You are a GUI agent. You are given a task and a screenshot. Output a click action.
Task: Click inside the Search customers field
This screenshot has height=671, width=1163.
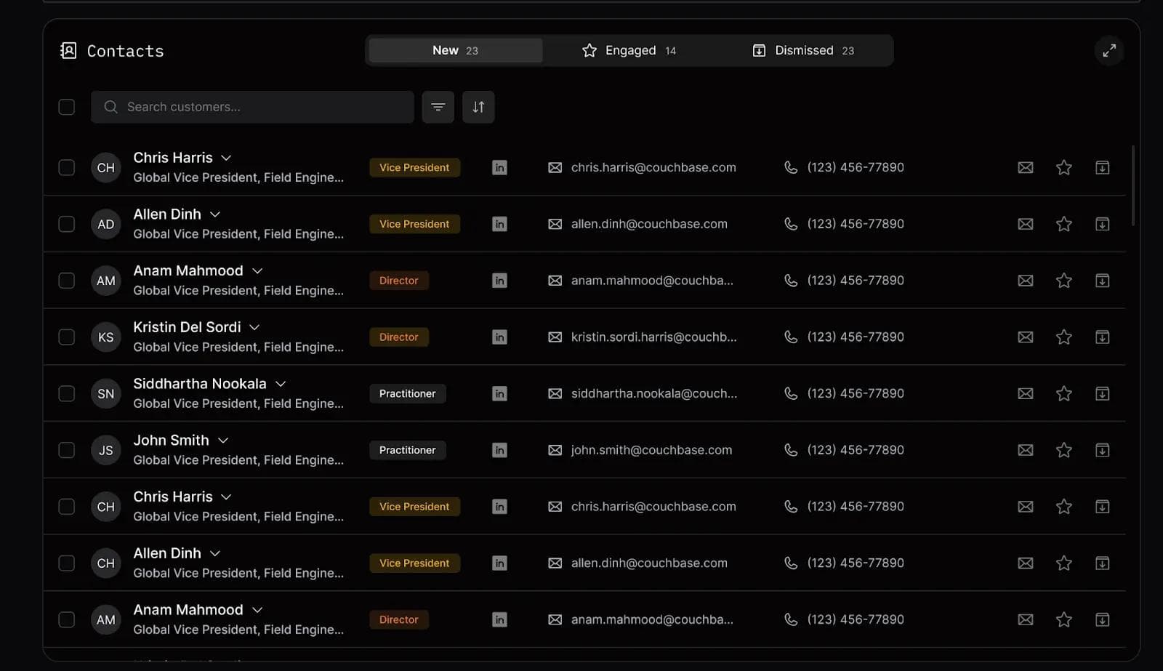[252, 107]
